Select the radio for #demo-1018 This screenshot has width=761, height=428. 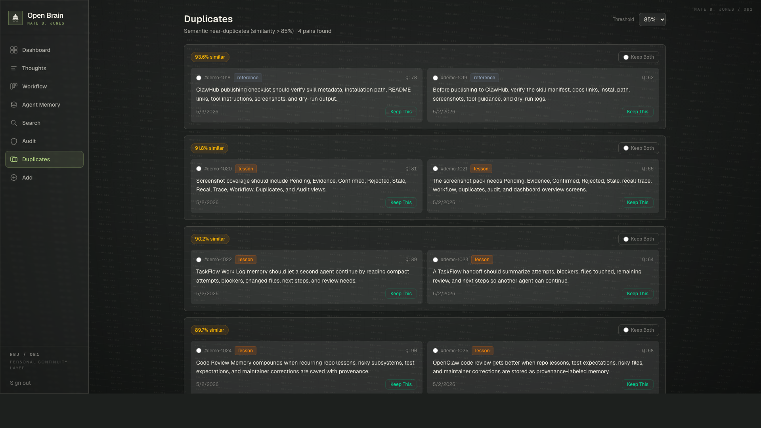point(199,78)
